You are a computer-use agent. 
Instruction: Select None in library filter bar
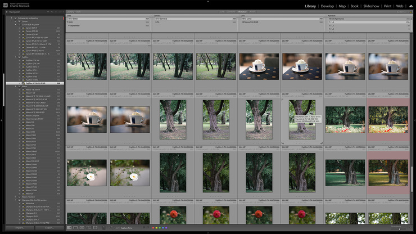pos(252,12)
